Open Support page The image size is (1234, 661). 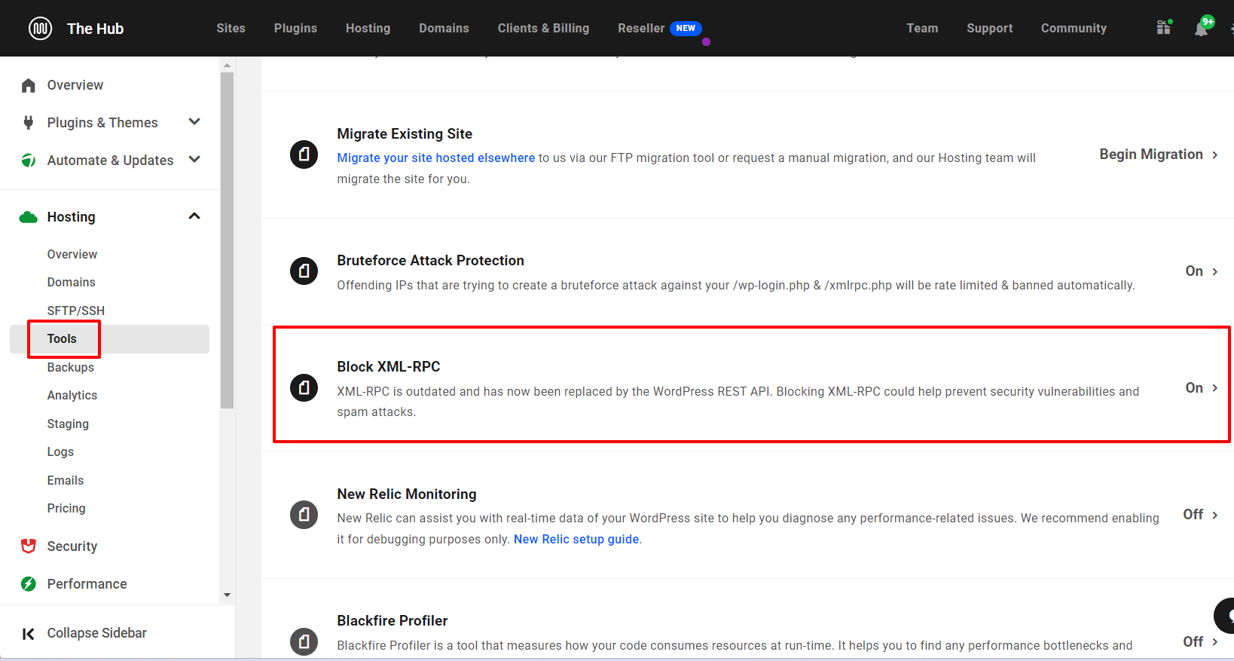coord(989,28)
